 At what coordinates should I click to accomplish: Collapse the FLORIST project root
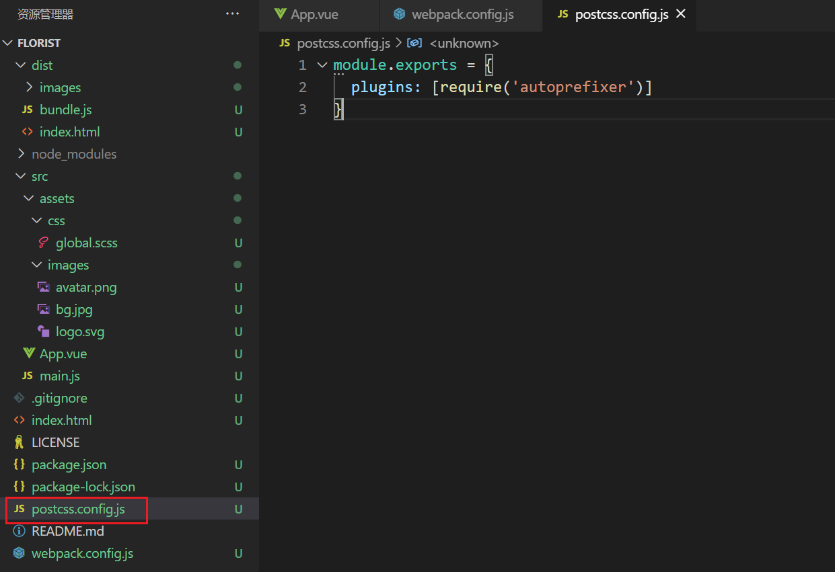coord(8,43)
